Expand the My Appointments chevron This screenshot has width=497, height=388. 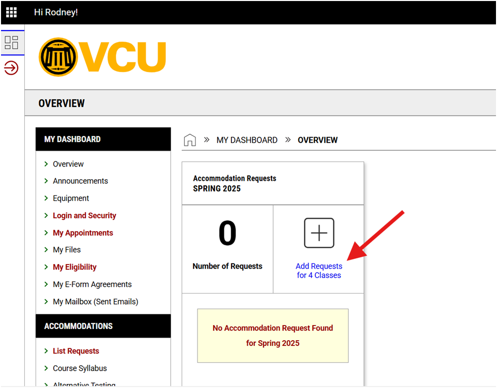pos(46,233)
